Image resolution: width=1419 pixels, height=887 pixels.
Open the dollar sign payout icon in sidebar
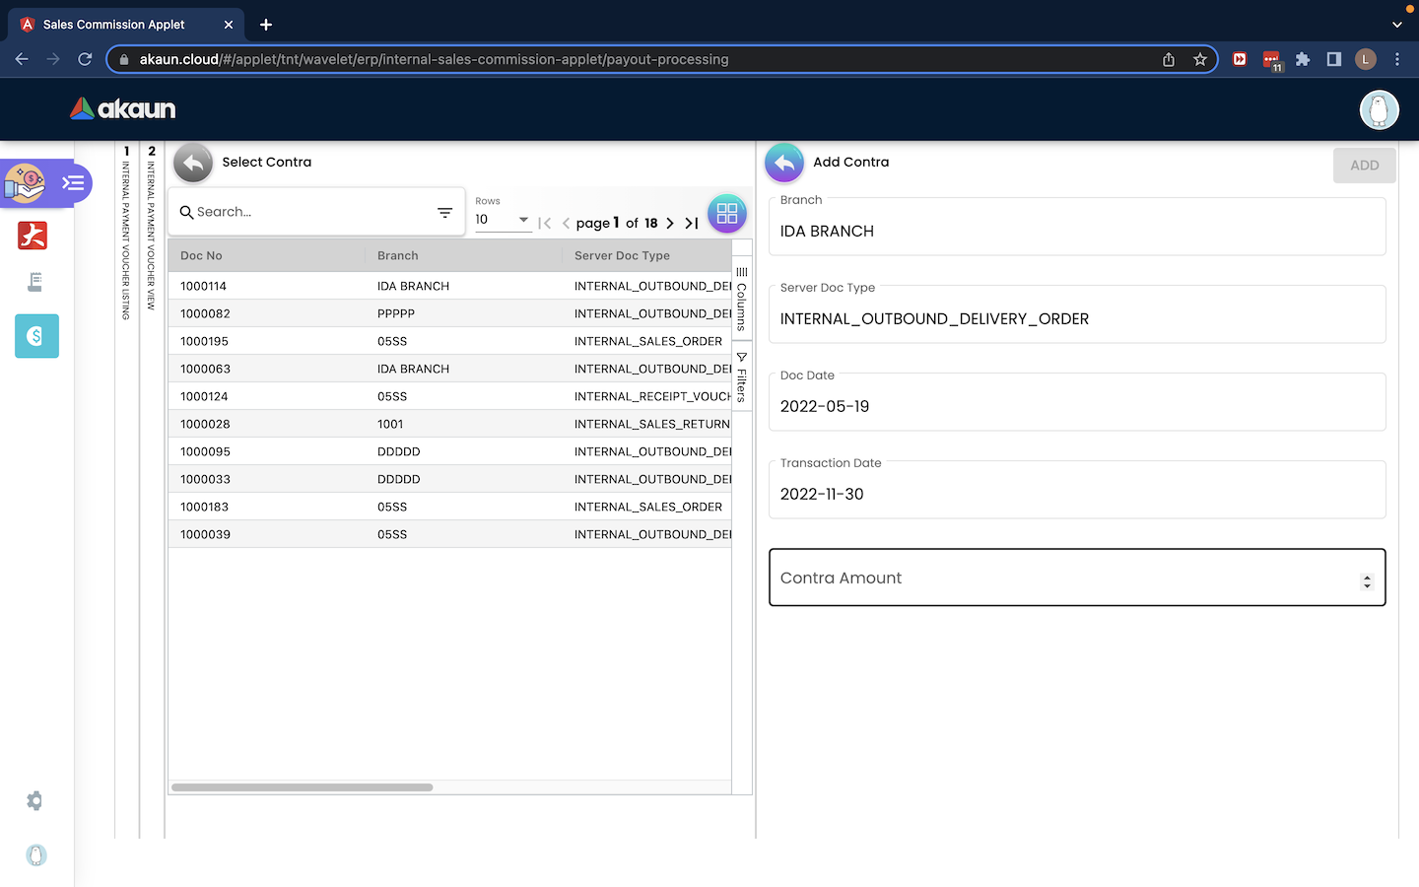[x=36, y=336]
